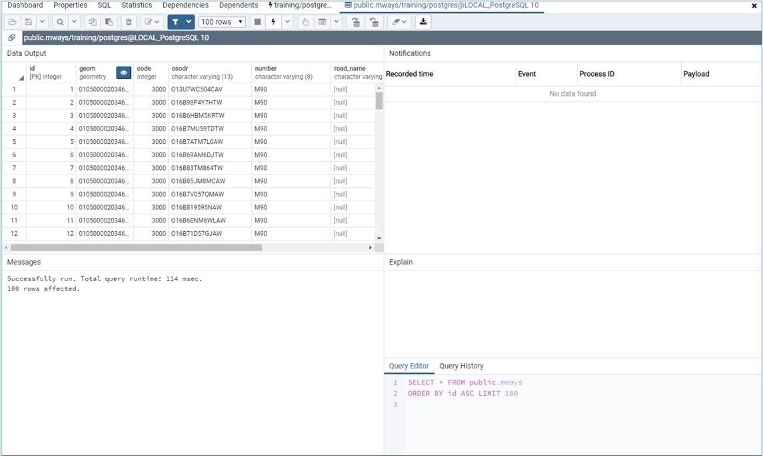
Task: Switch to the training/postgre... query tab
Action: [301, 5]
